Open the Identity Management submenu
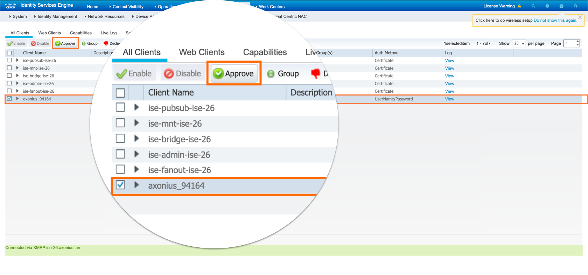588x275 pixels. click(x=56, y=16)
